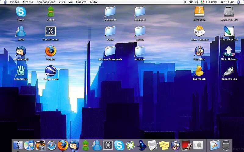This screenshot has height=152, width=244.
Task: Open the Skype desktop shortcut
Action: click(21, 12)
